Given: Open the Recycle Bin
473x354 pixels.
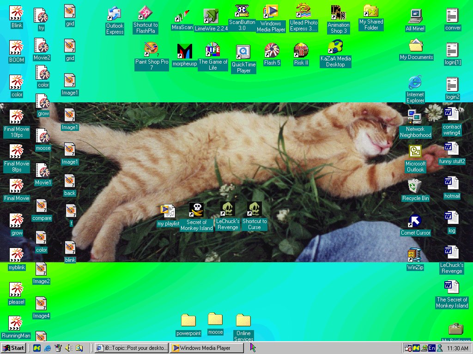Looking at the screenshot, I should tap(414, 184).
